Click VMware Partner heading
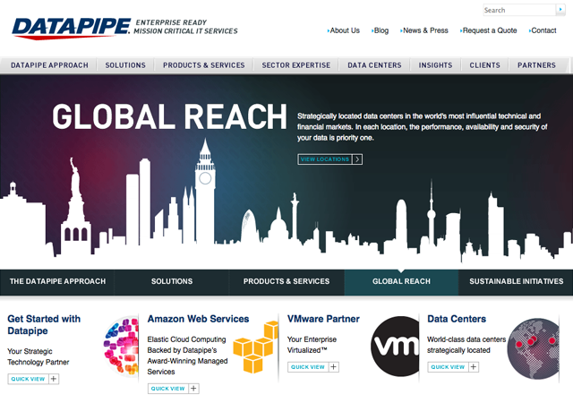This screenshot has width=573, height=403. point(323,319)
